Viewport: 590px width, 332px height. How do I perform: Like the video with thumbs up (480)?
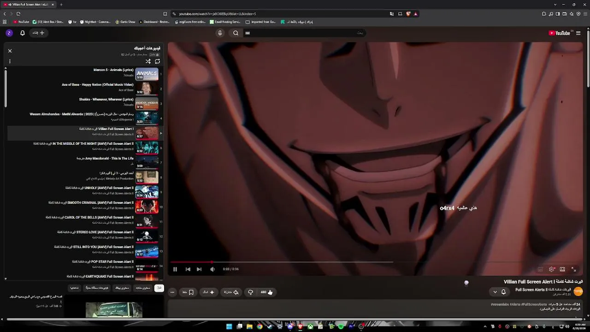click(x=266, y=292)
